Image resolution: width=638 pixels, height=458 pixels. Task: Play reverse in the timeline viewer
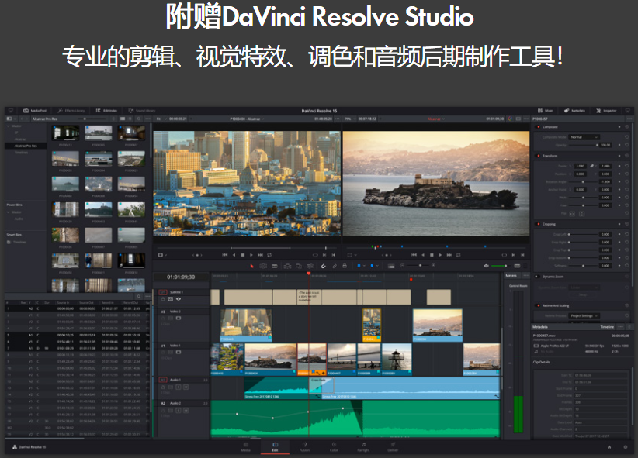tap(423, 255)
